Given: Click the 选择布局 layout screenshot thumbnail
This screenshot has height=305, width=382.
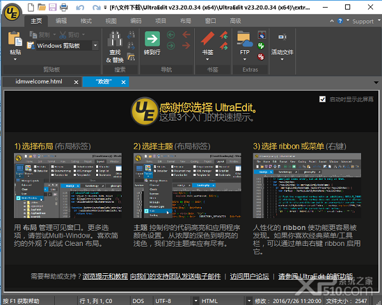Looking at the screenshot, I should [x=67, y=186].
